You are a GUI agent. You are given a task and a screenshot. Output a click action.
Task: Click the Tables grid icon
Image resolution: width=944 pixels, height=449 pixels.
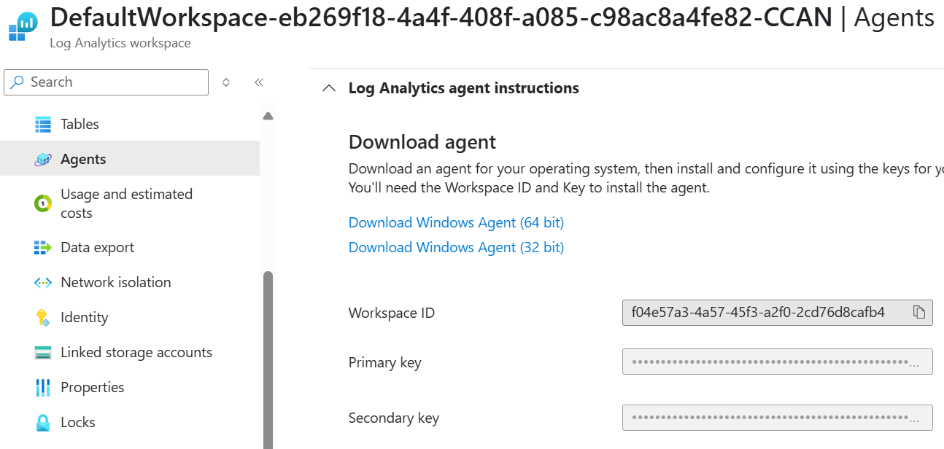click(43, 125)
